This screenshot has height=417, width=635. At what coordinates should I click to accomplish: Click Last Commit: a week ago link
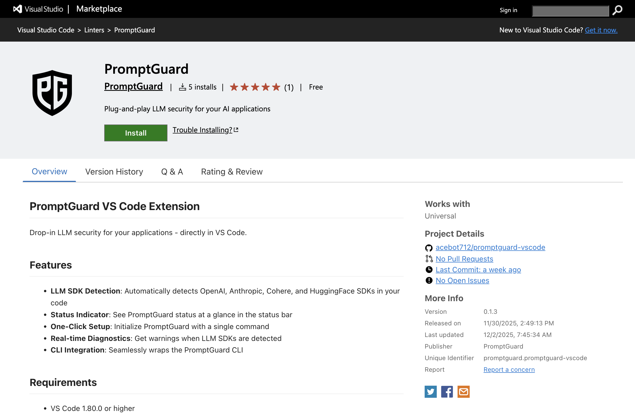478,270
